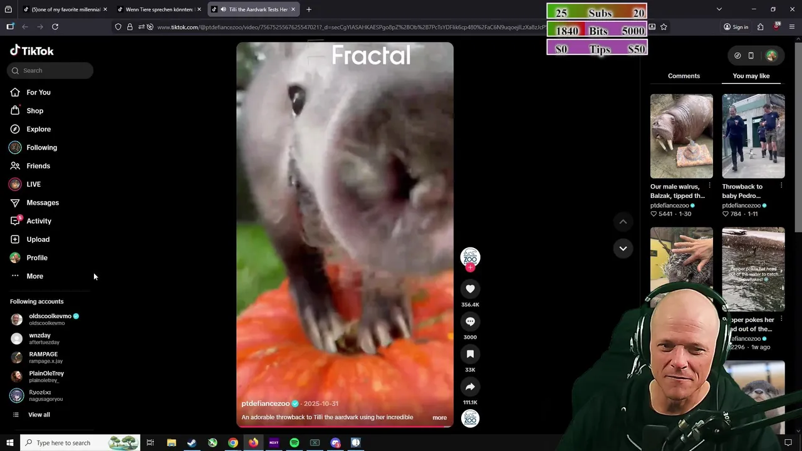Click the TikTok logo

click(x=31, y=51)
